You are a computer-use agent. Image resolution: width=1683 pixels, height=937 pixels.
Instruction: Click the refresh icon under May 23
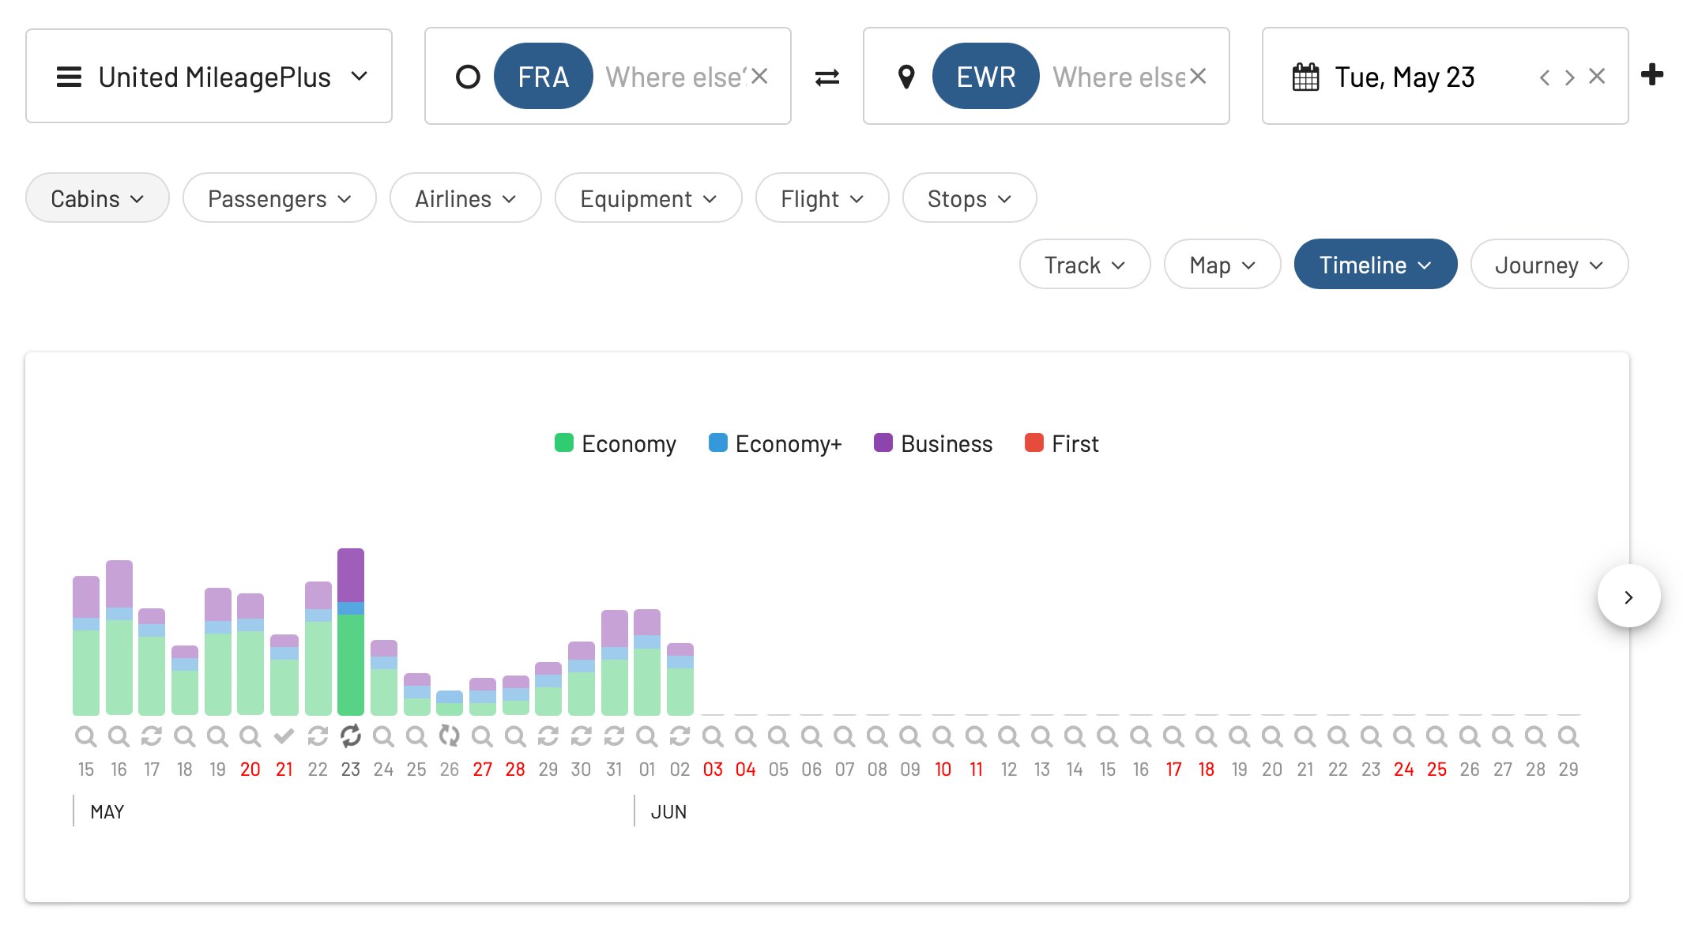tap(350, 736)
